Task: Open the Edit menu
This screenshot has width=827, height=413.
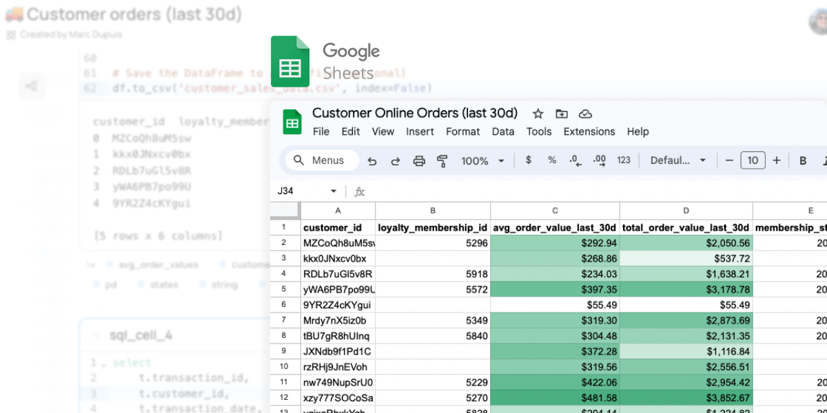Action: click(x=351, y=131)
